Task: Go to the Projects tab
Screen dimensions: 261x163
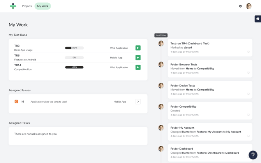Action: coord(27,6)
